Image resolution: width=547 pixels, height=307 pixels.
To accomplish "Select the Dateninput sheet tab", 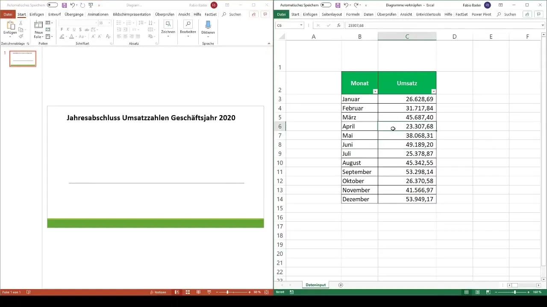I will click(x=316, y=285).
